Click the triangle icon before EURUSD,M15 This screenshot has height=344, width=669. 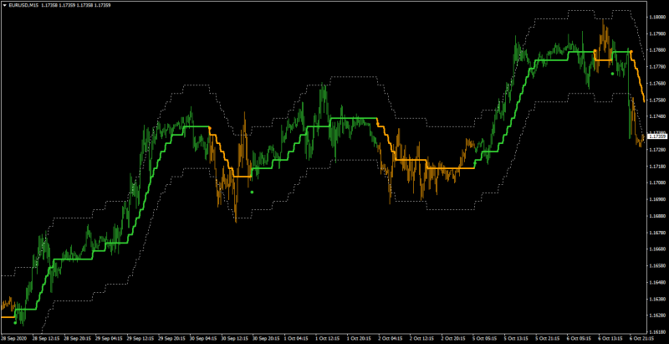[x=4, y=5]
